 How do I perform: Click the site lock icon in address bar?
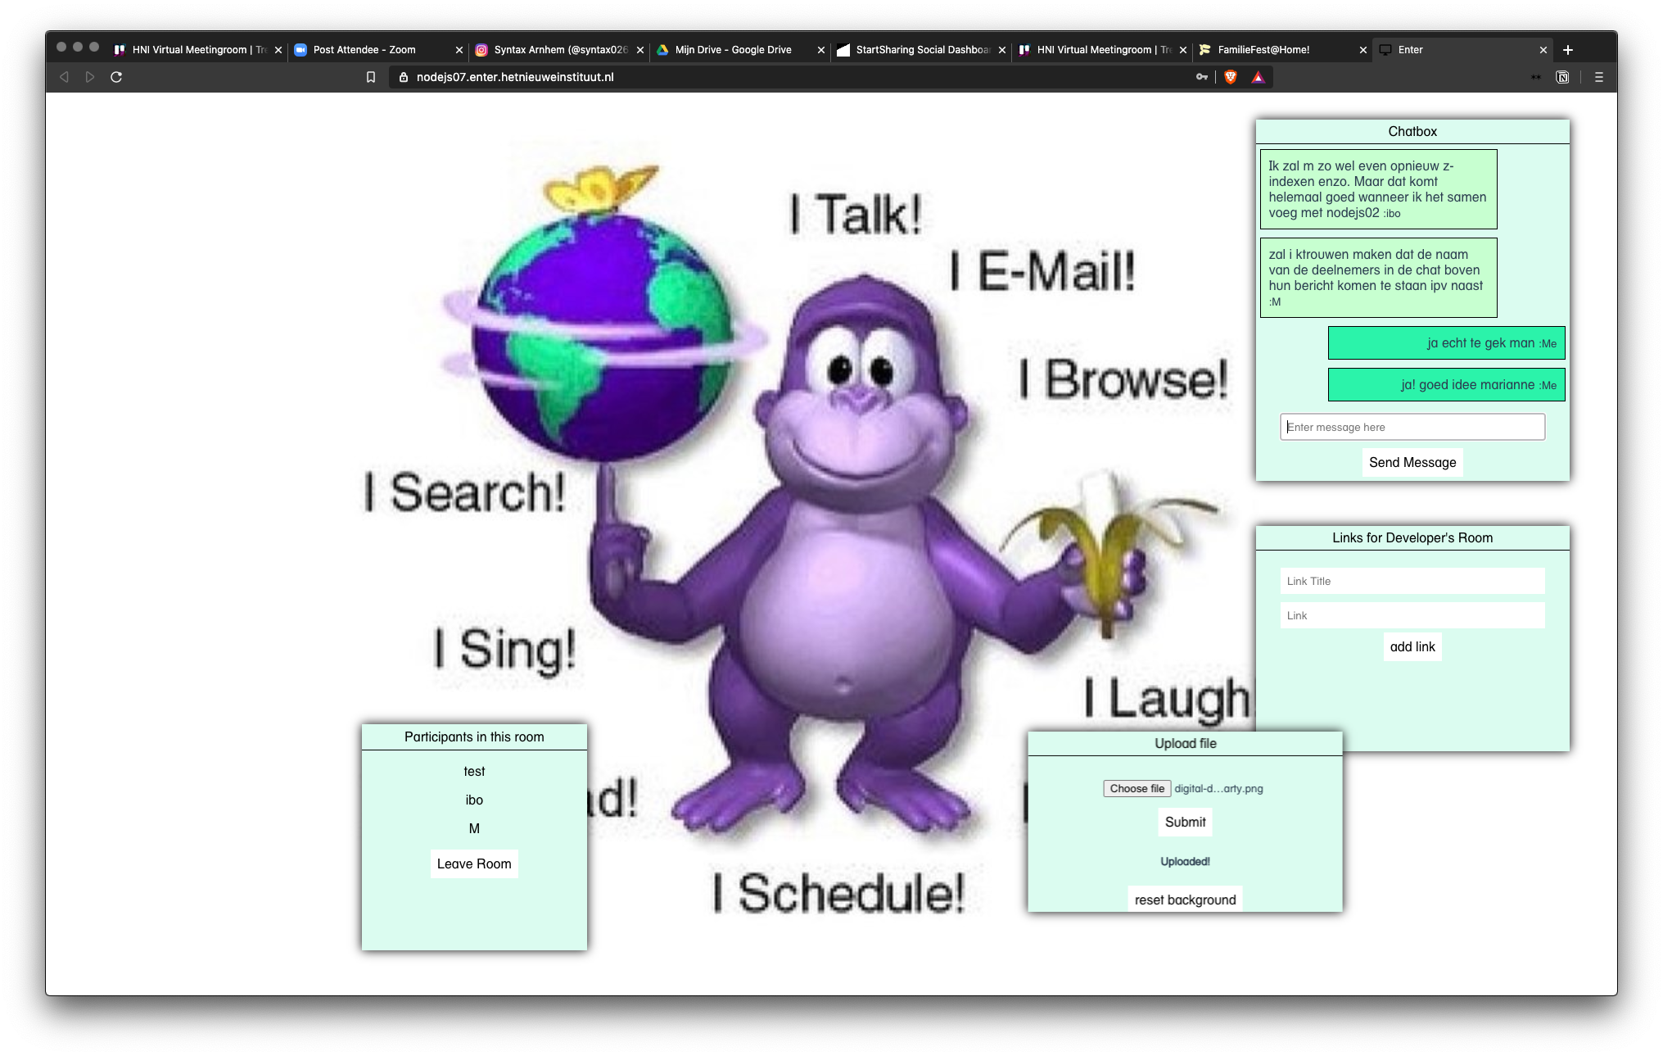(403, 77)
